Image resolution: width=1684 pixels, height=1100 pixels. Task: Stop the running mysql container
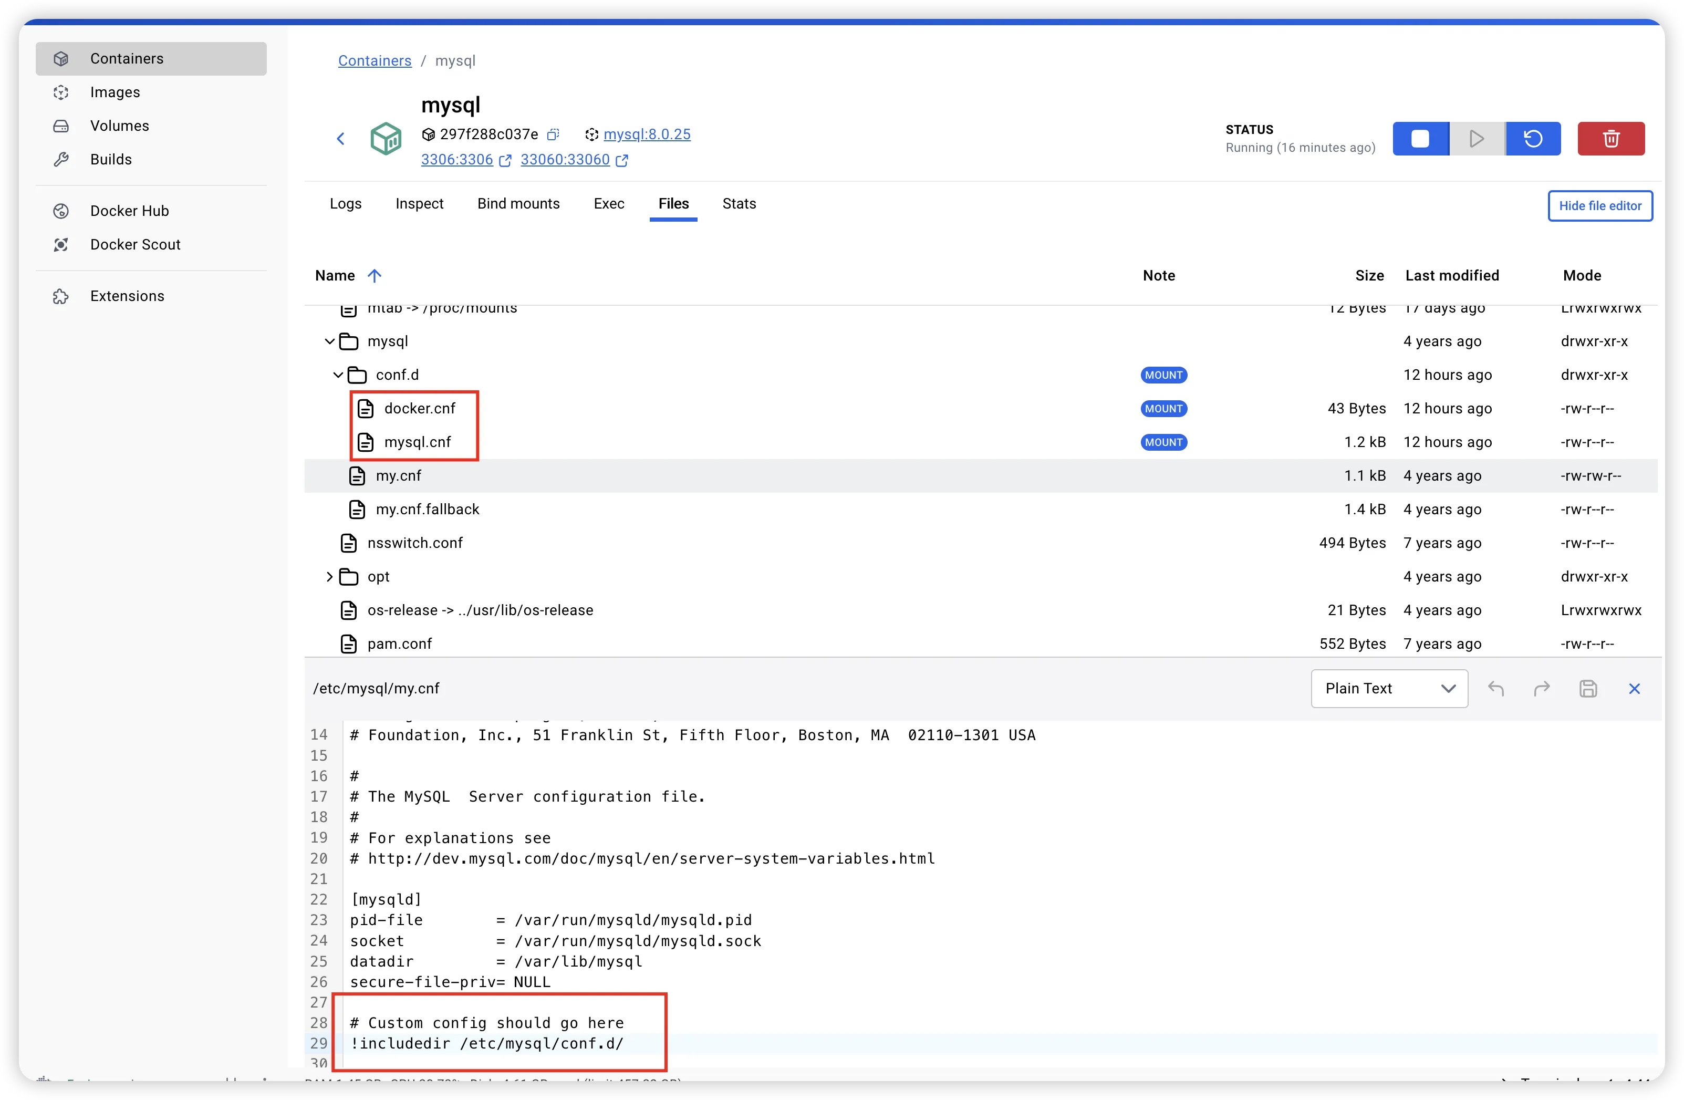[1420, 139]
